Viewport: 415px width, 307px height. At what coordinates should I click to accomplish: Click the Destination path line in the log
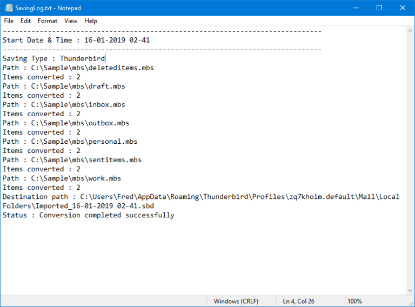(x=200, y=197)
